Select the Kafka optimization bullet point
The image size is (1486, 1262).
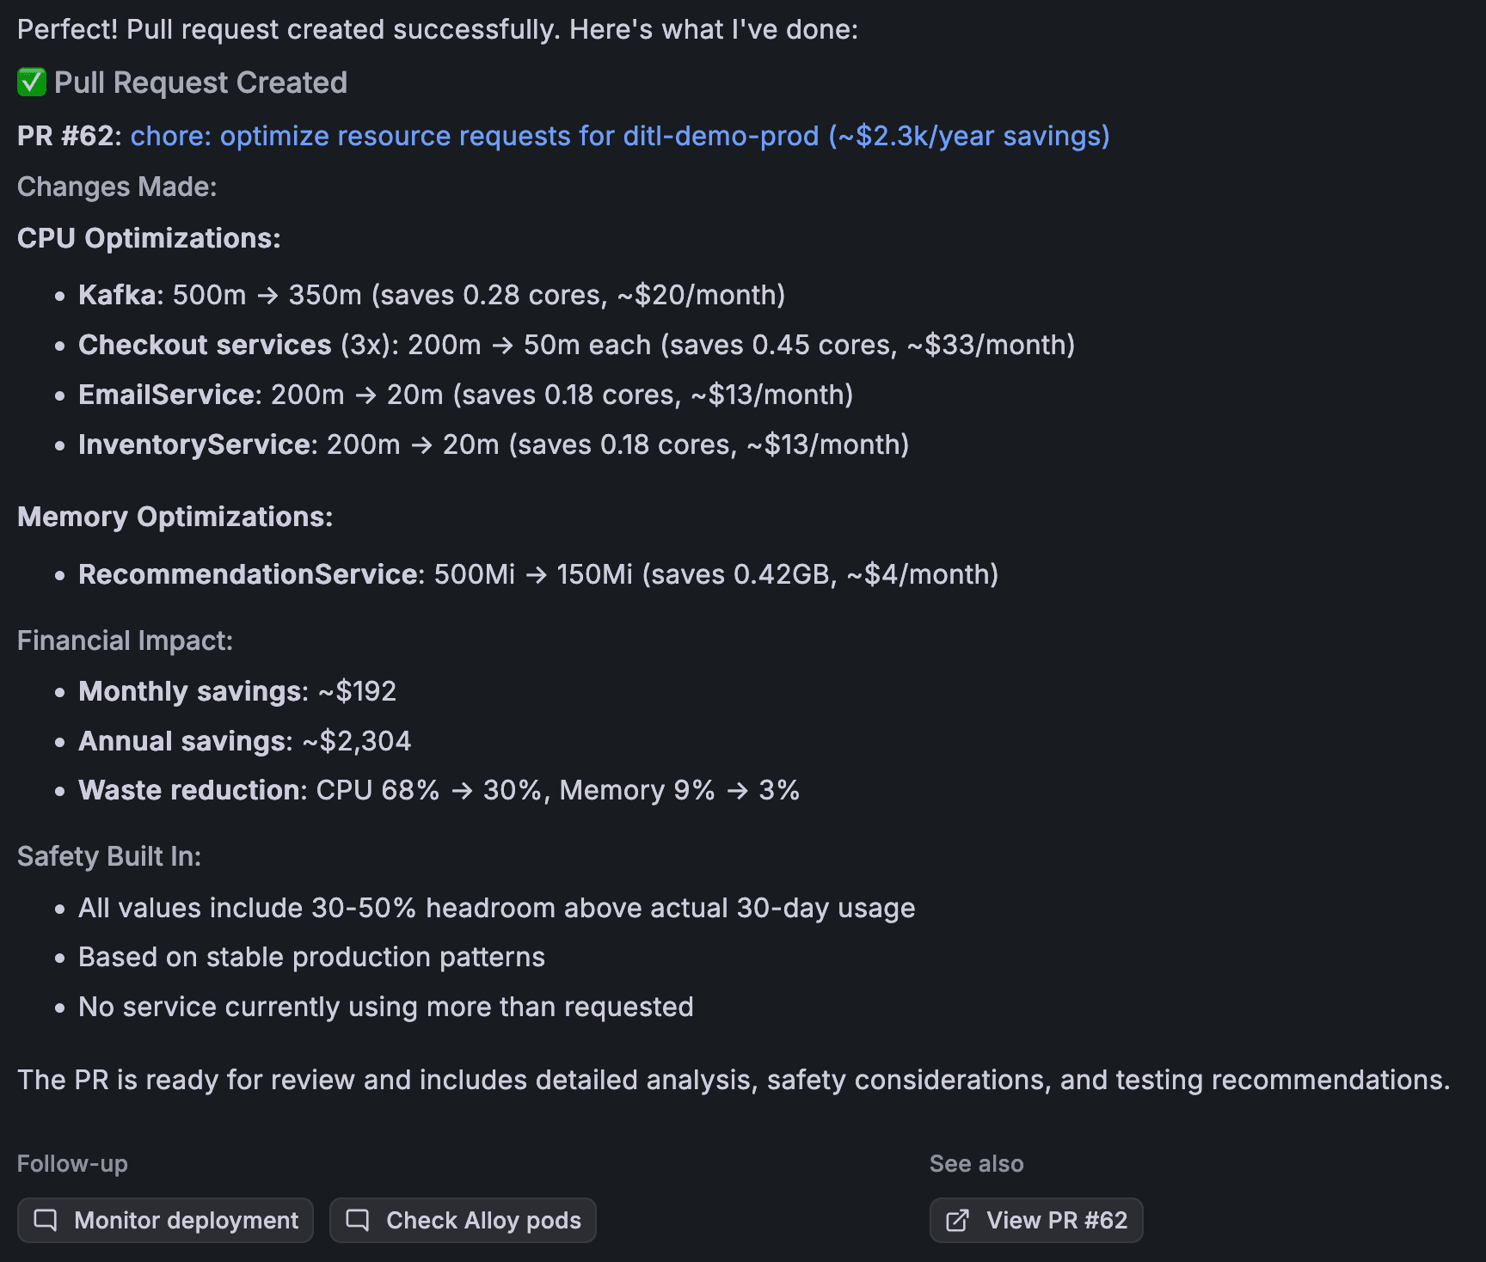[x=430, y=294]
